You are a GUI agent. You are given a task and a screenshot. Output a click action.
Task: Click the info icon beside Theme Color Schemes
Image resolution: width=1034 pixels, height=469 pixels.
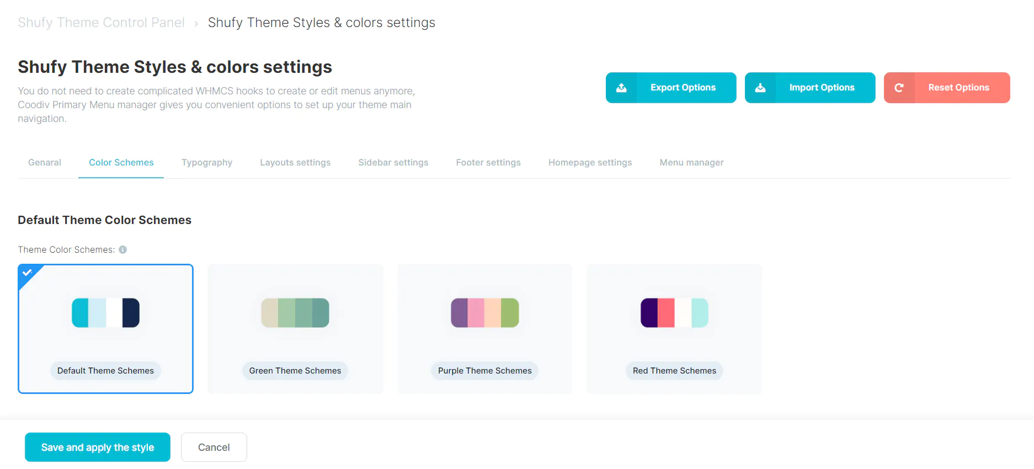pos(123,249)
